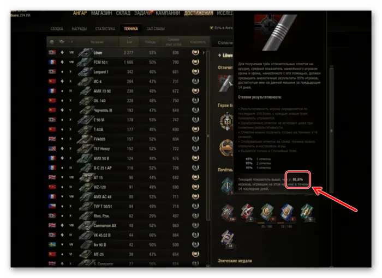
Task: Switch to the Зал славы tab
Action: 156,29
